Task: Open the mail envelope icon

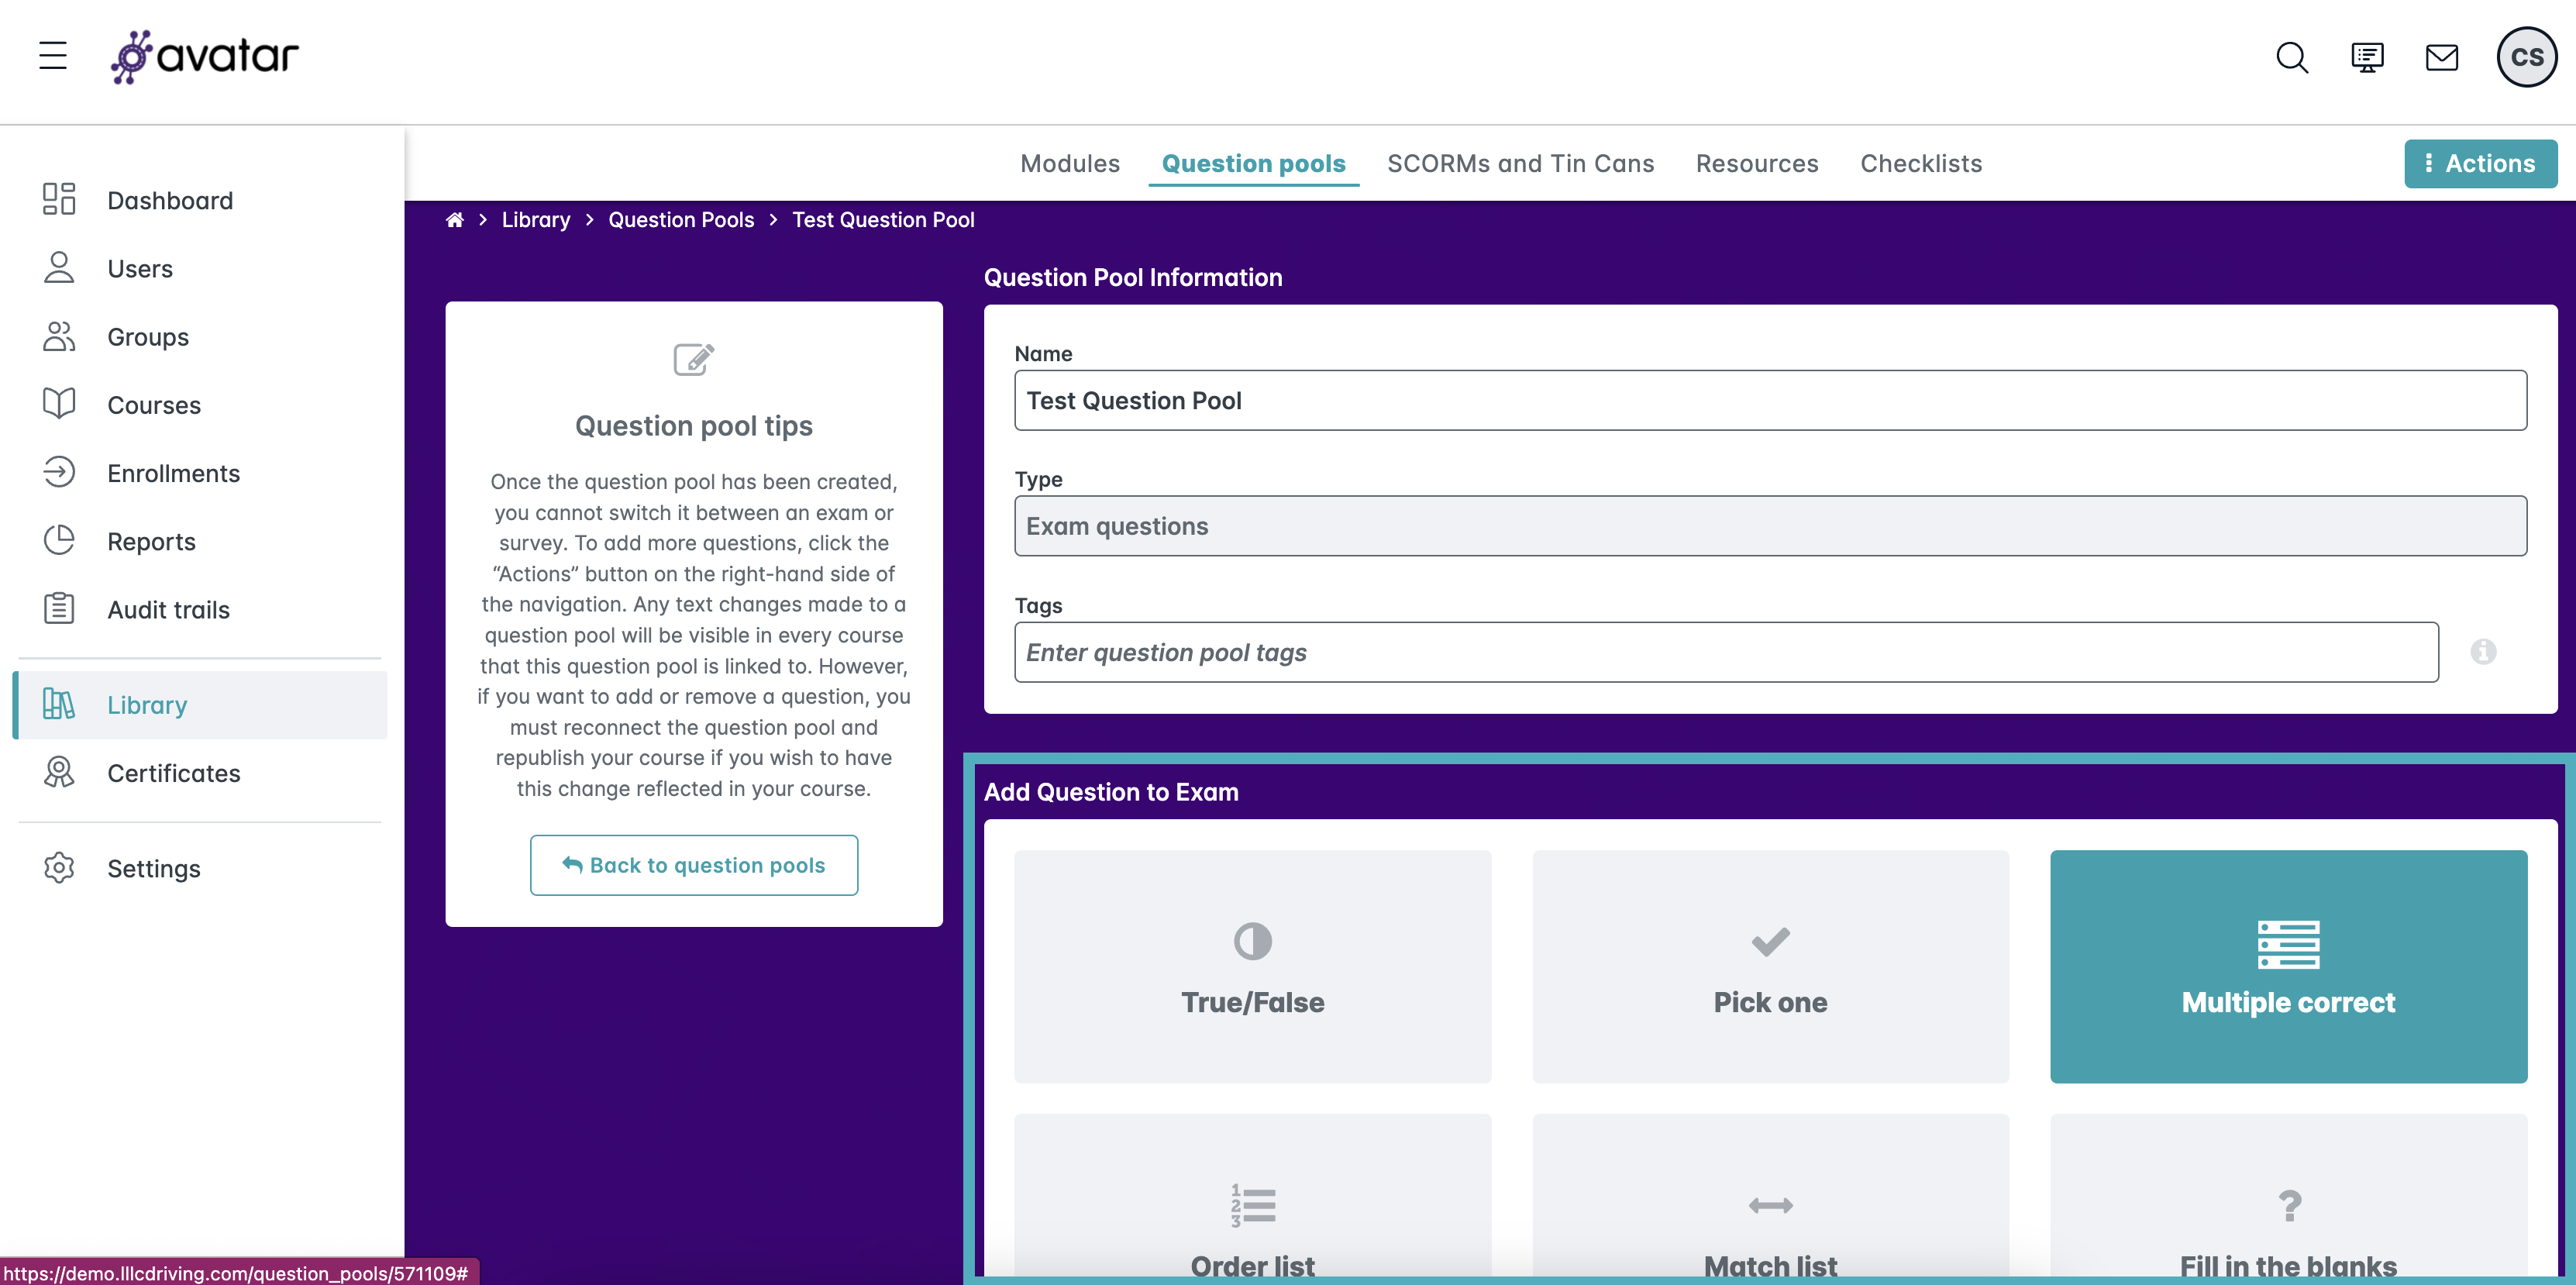Action: 2441,58
